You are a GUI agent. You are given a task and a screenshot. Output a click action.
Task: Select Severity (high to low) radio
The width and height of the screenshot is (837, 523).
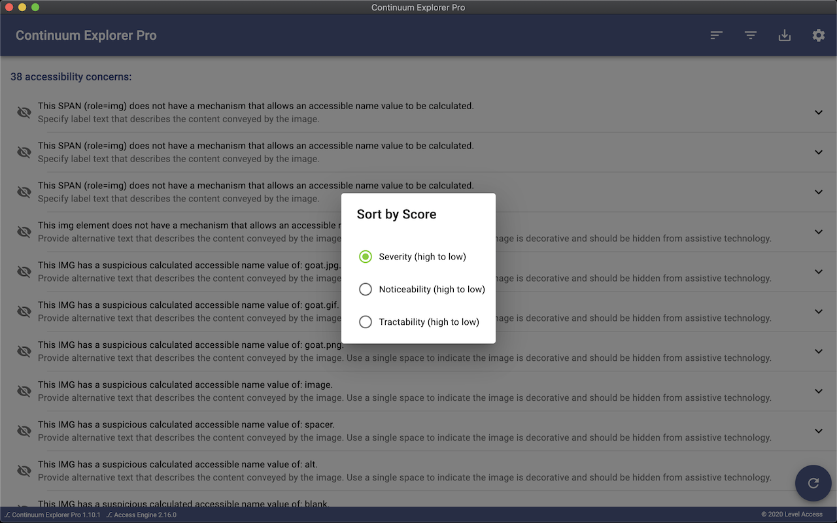tap(366, 257)
